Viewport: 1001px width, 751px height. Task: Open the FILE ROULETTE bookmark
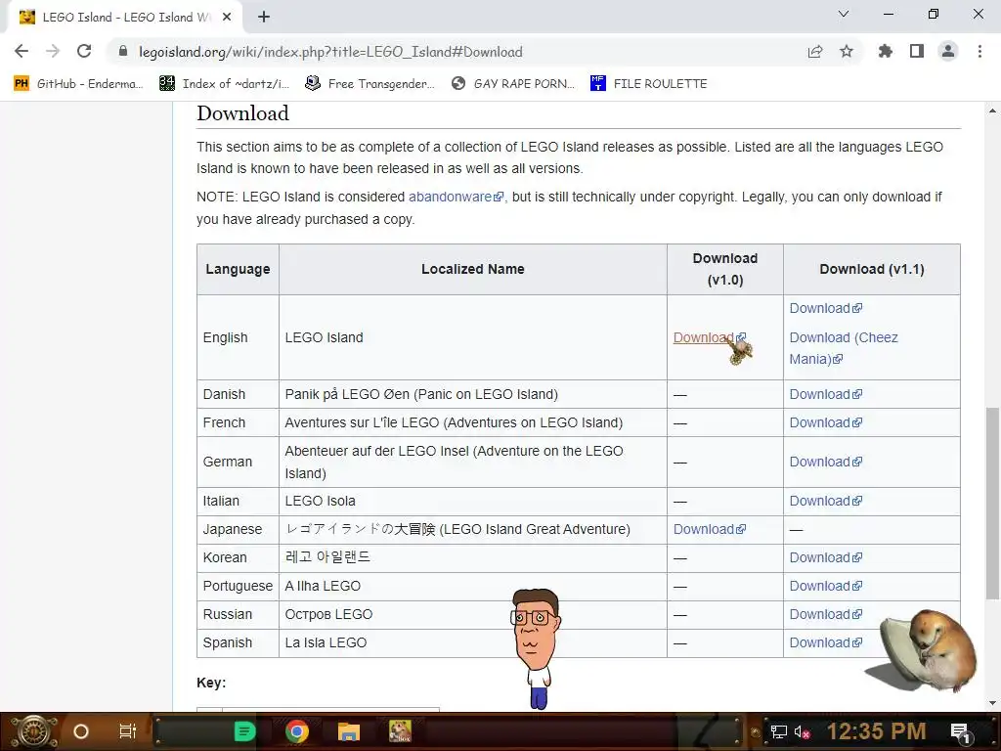coord(649,84)
